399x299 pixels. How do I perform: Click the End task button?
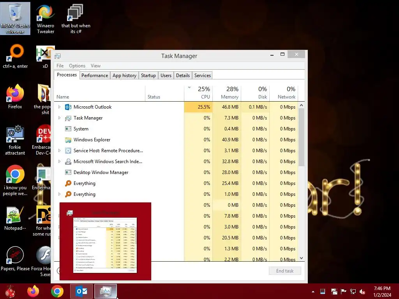285,271
